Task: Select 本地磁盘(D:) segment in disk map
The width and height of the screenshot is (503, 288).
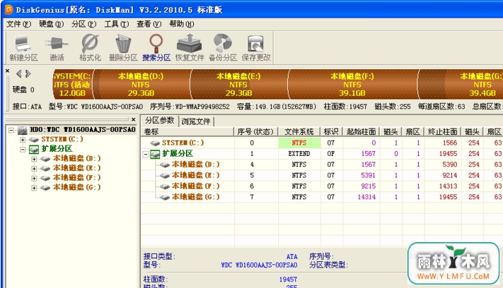Action: point(141,85)
